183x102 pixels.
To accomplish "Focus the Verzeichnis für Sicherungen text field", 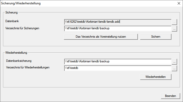I will pyautogui.click(x=118, y=28).
